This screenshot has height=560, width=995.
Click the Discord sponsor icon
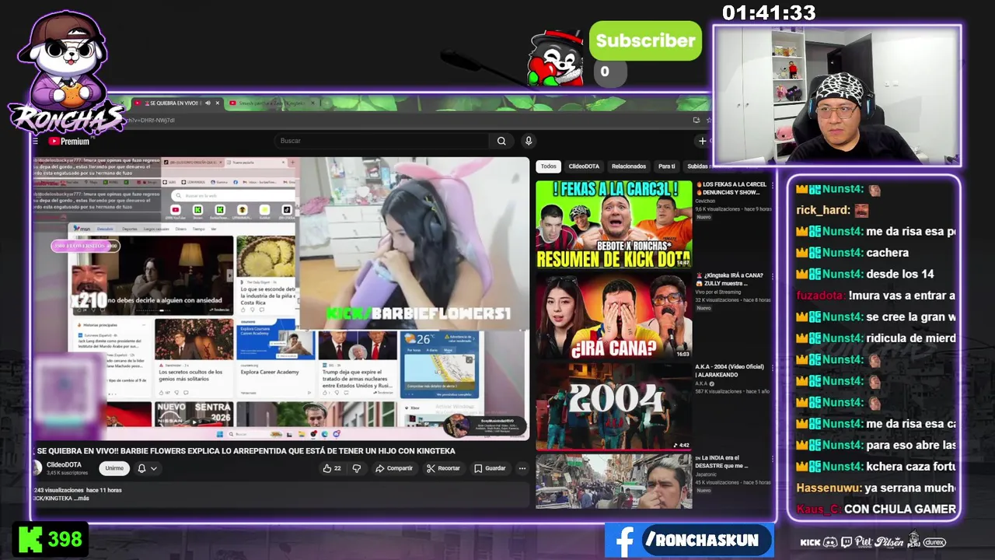(x=830, y=542)
